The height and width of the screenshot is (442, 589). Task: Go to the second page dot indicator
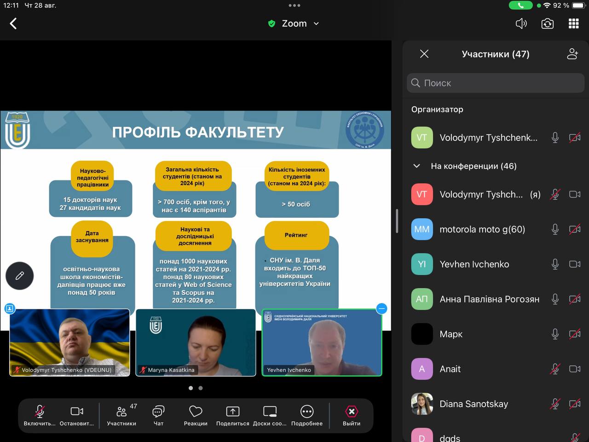pos(201,388)
